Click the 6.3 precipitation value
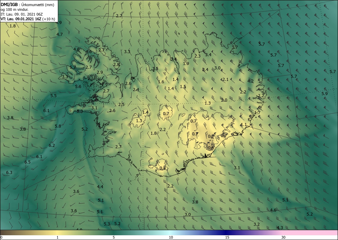 [x=9, y=172]
